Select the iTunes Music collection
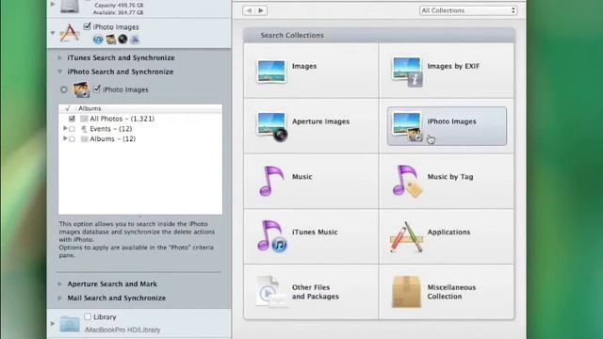The image size is (603, 339). click(x=311, y=236)
